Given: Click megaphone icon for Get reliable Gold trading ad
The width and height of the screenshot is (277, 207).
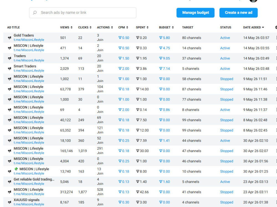Looking at the screenshot, I should pyautogui.click(x=9, y=182).
